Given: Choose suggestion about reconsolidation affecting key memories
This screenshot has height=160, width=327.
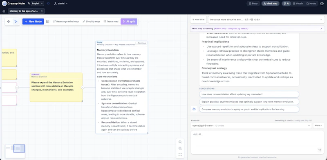Looking at the screenshot, I should 249,94.
